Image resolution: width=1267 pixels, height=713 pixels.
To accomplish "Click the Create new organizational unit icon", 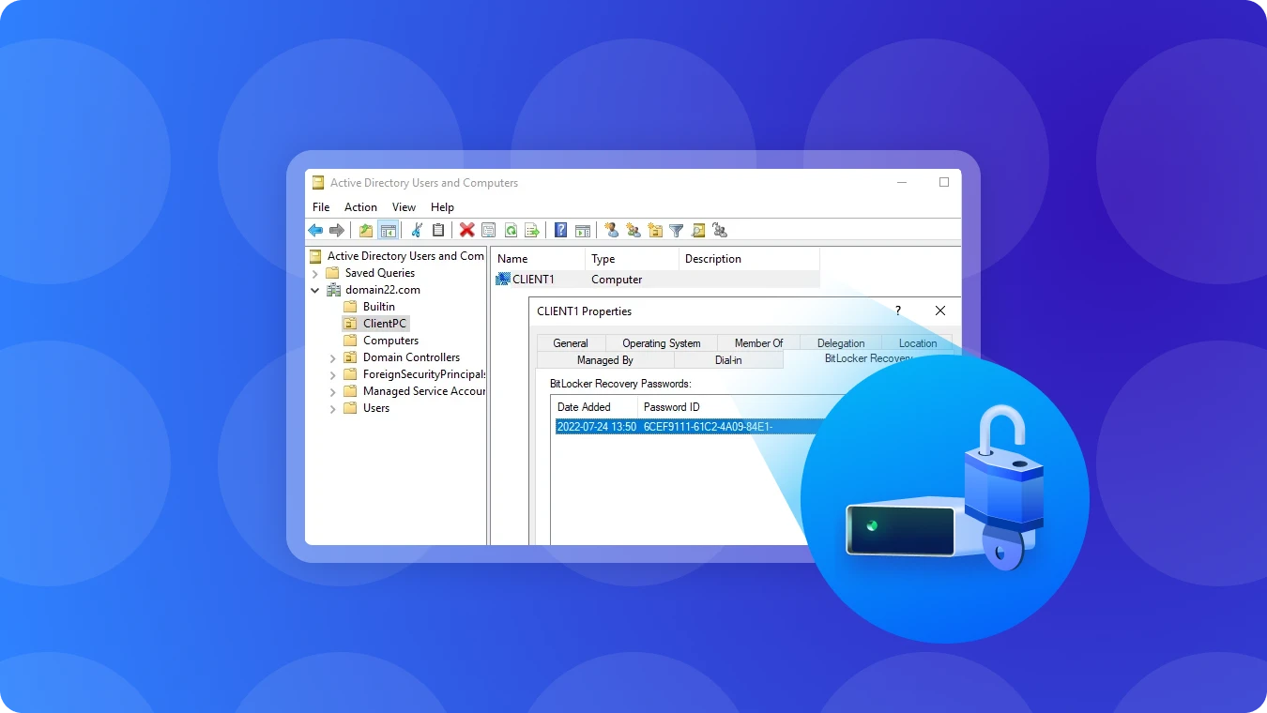I will pos(655,230).
